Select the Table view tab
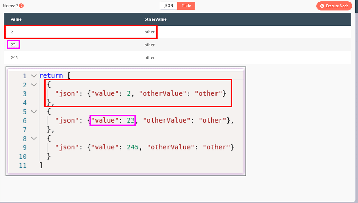This screenshot has width=358, height=203. click(186, 6)
